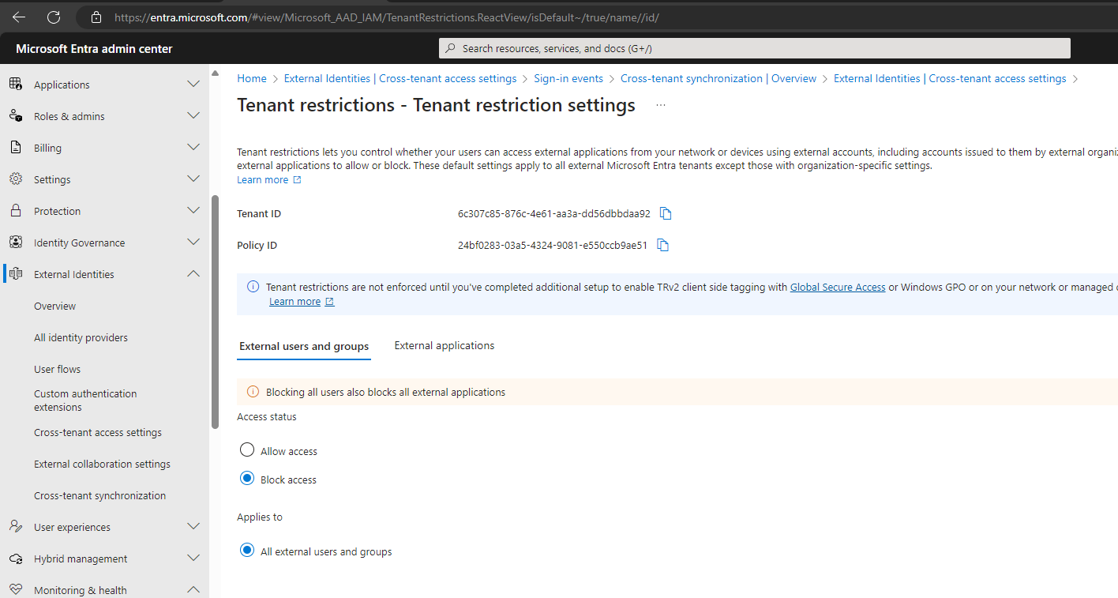Click the browser refresh icon
Screen dimensions: 1118x598
tap(54, 17)
